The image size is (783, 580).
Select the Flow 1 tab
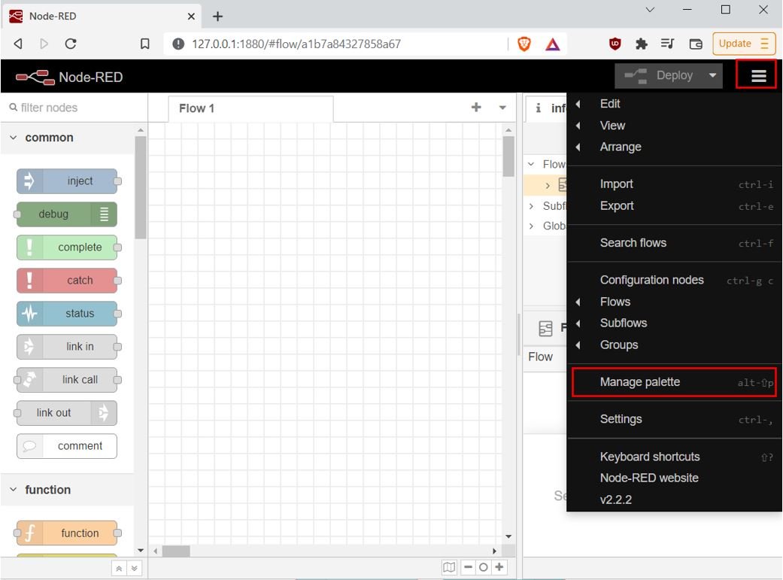point(196,108)
